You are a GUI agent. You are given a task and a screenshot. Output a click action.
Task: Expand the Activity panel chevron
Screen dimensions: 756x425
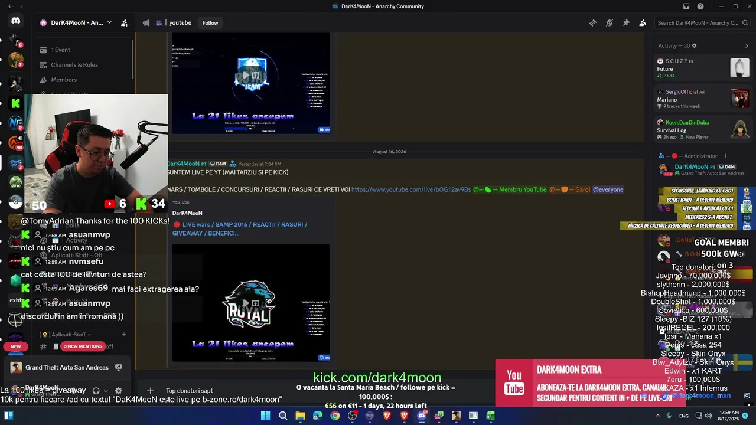(x=747, y=45)
